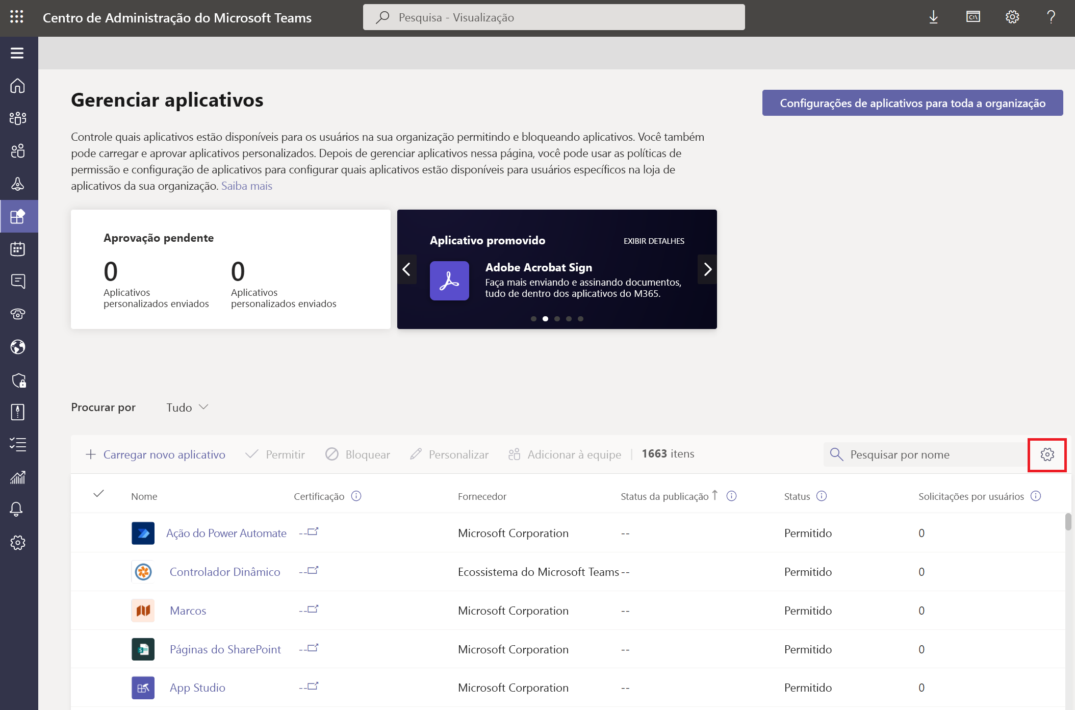Select the Teams apps sidebar icon
Screen dimensions: 1075x710
18,216
